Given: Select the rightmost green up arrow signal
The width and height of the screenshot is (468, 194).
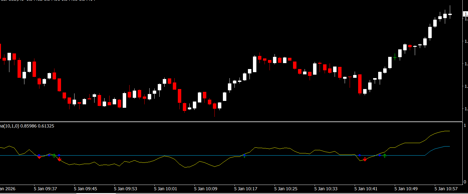Looking at the screenshot, I should click(x=385, y=155).
